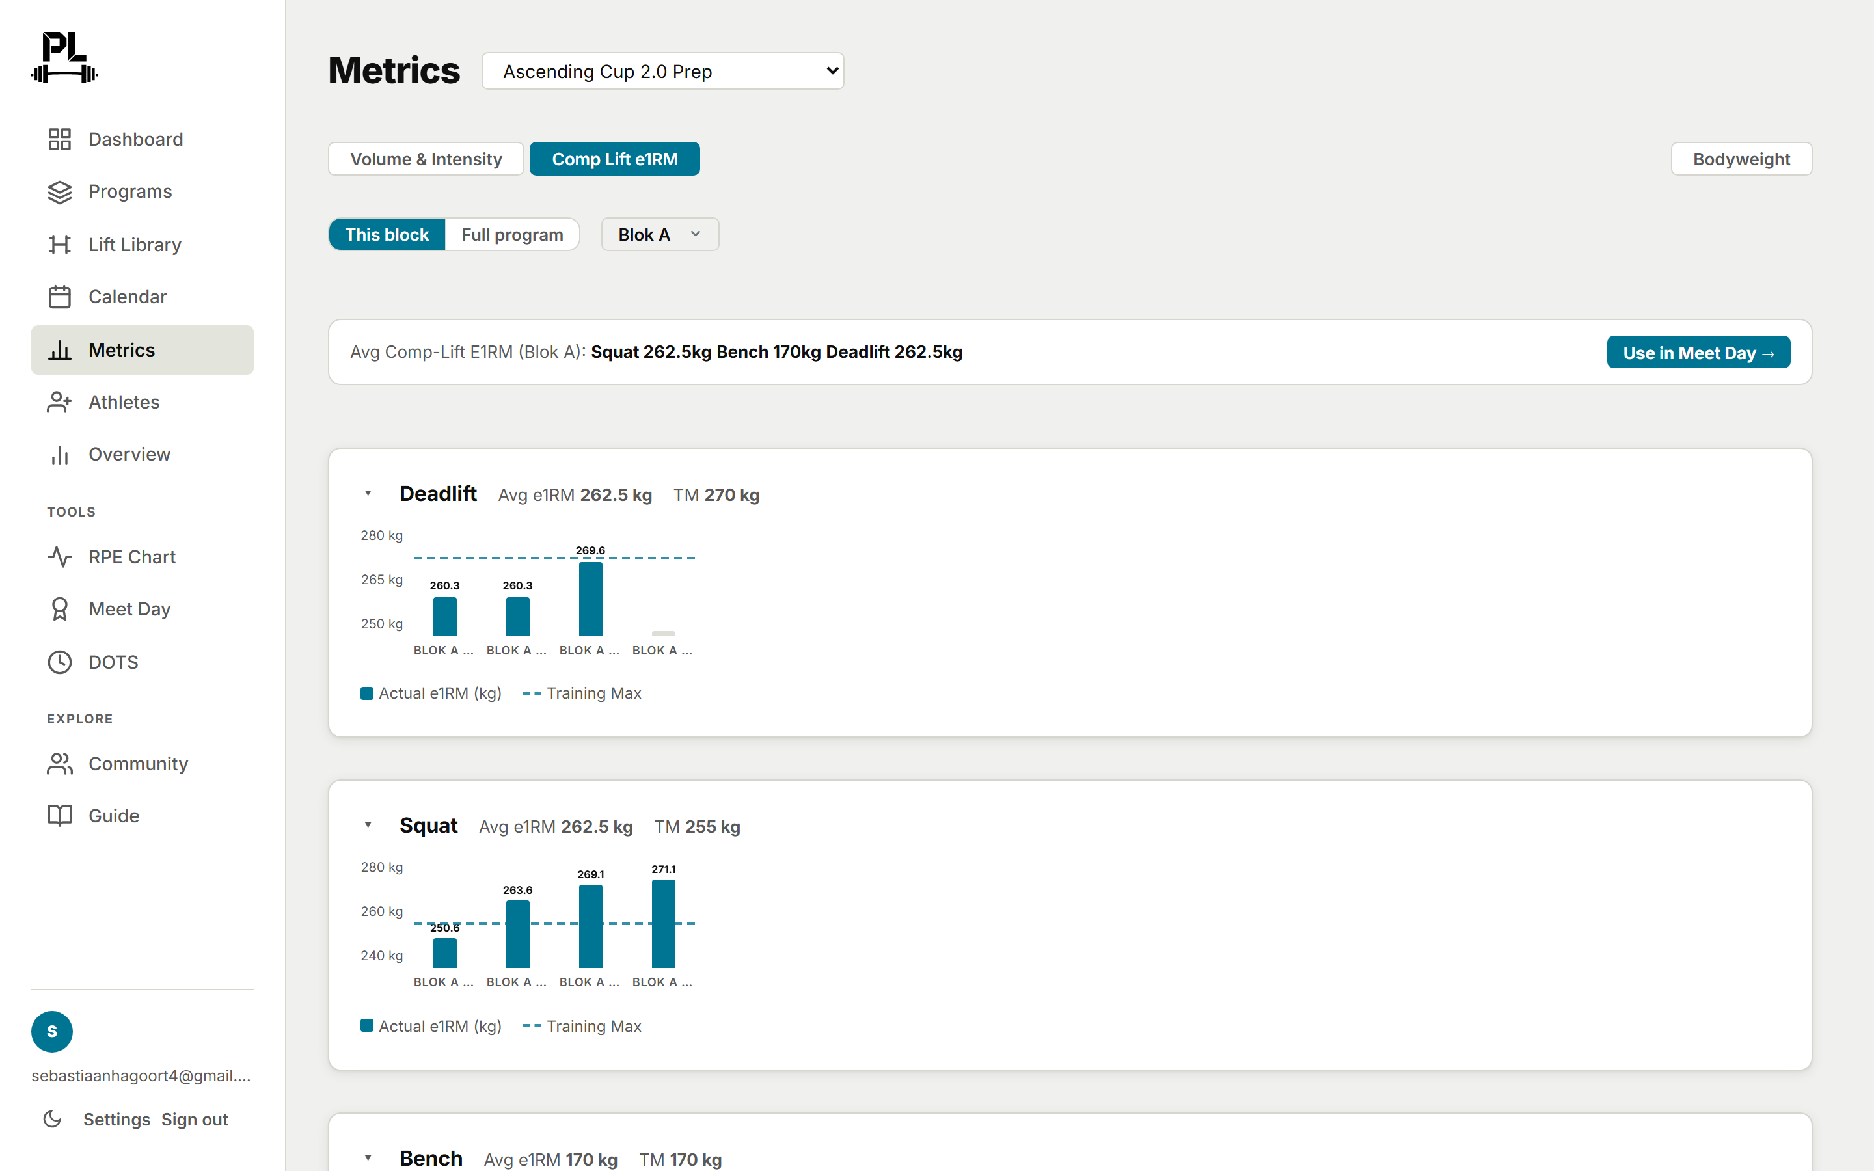Collapse the Deadlift section triangle
The height and width of the screenshot is (1171, 1874).
(x=368, y=493)
